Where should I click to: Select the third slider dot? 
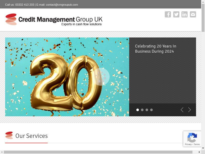point(147,110)
